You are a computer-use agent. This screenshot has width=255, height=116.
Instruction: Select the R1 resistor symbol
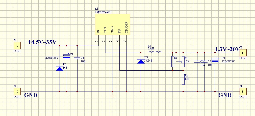[173, 62]
